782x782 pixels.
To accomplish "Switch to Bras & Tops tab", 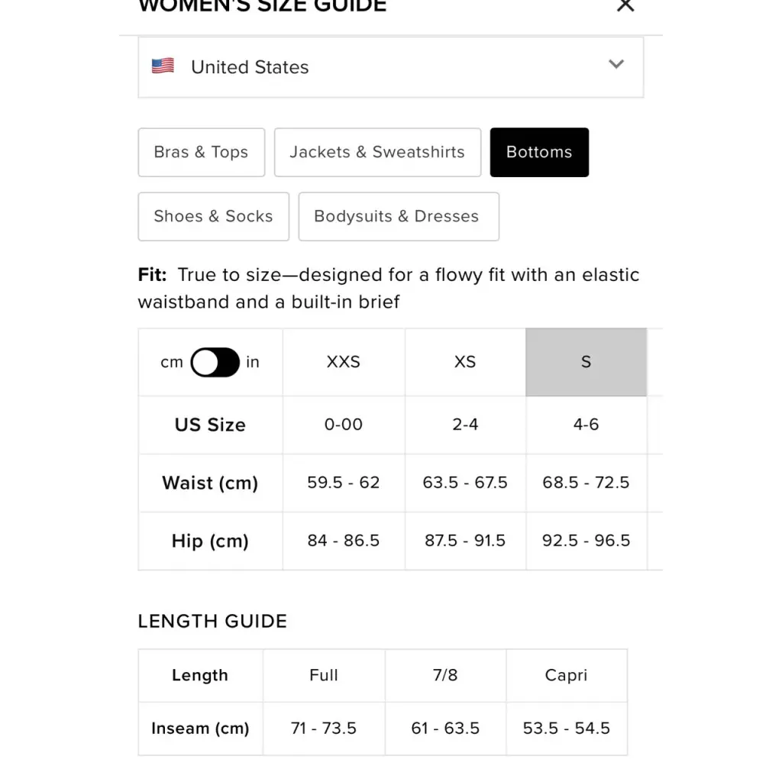I will coord(201,152).
